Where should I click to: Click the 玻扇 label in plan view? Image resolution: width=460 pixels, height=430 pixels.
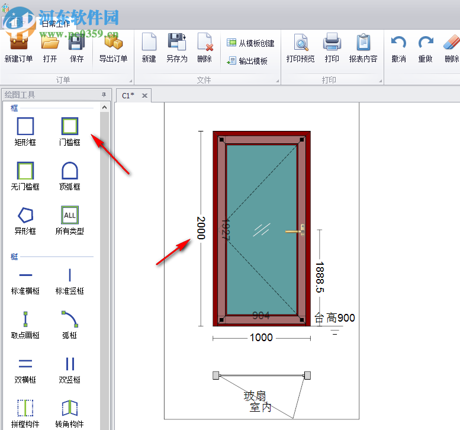255,396
